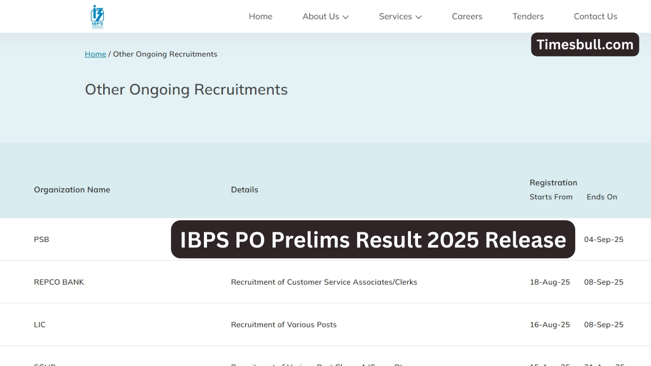Click Recruitment of Customer Service Associates/Clerks details
Viewport: 651px width, 366px height.
(324, 282)
